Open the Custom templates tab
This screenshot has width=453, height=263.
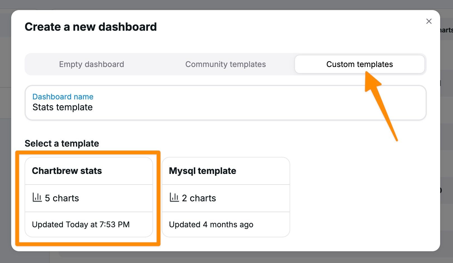360,64
